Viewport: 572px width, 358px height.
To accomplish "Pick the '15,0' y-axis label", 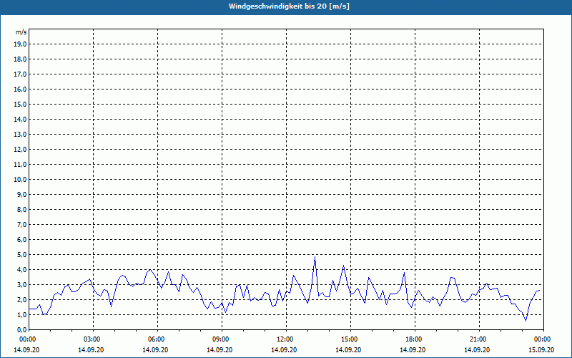I will (20, 104).
